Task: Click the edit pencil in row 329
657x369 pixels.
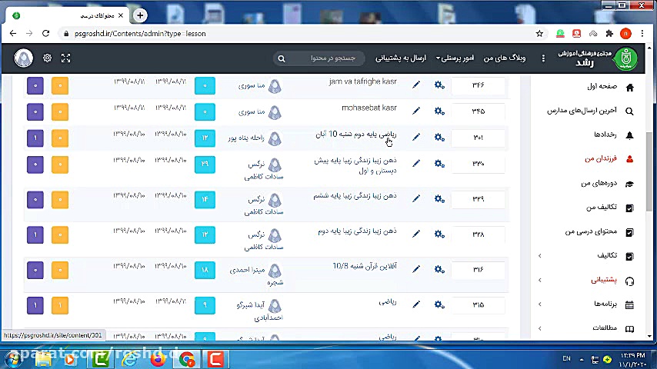Action: click(416, 199)
